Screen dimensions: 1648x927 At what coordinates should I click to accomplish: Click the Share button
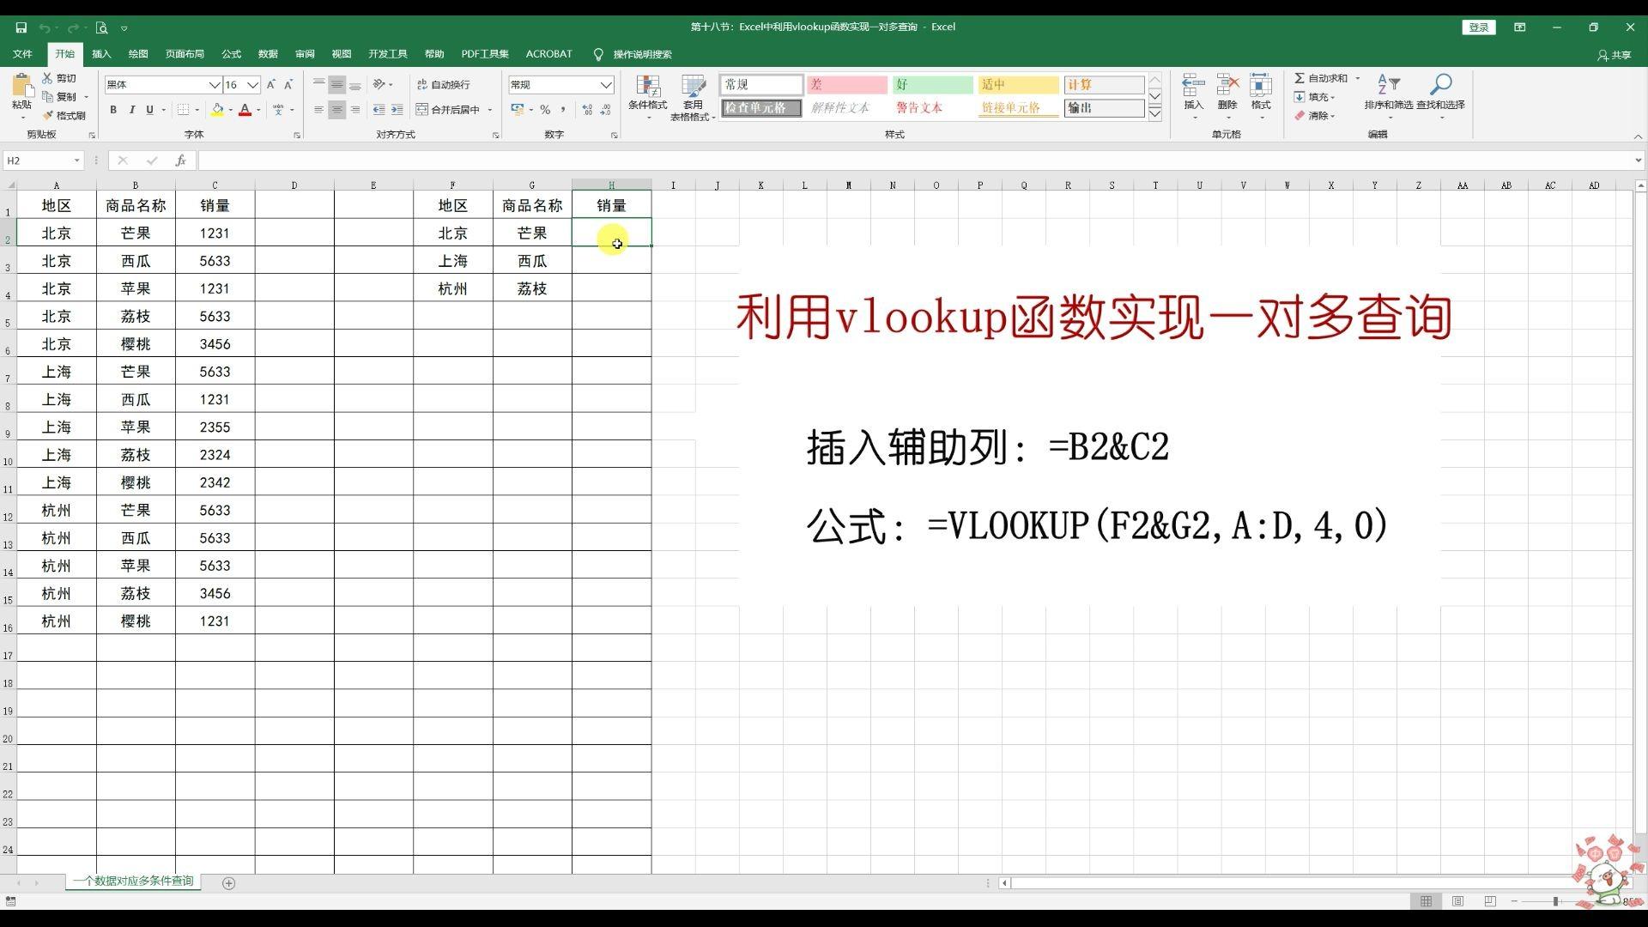click(x=1614, y=55)
